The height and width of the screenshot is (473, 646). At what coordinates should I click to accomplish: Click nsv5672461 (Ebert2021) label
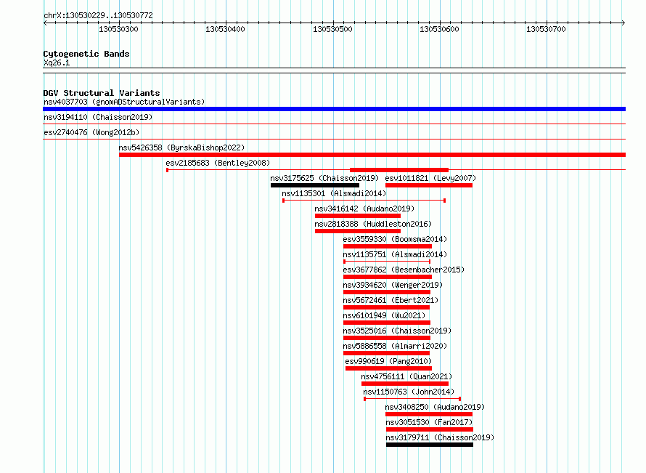[391, 300]
